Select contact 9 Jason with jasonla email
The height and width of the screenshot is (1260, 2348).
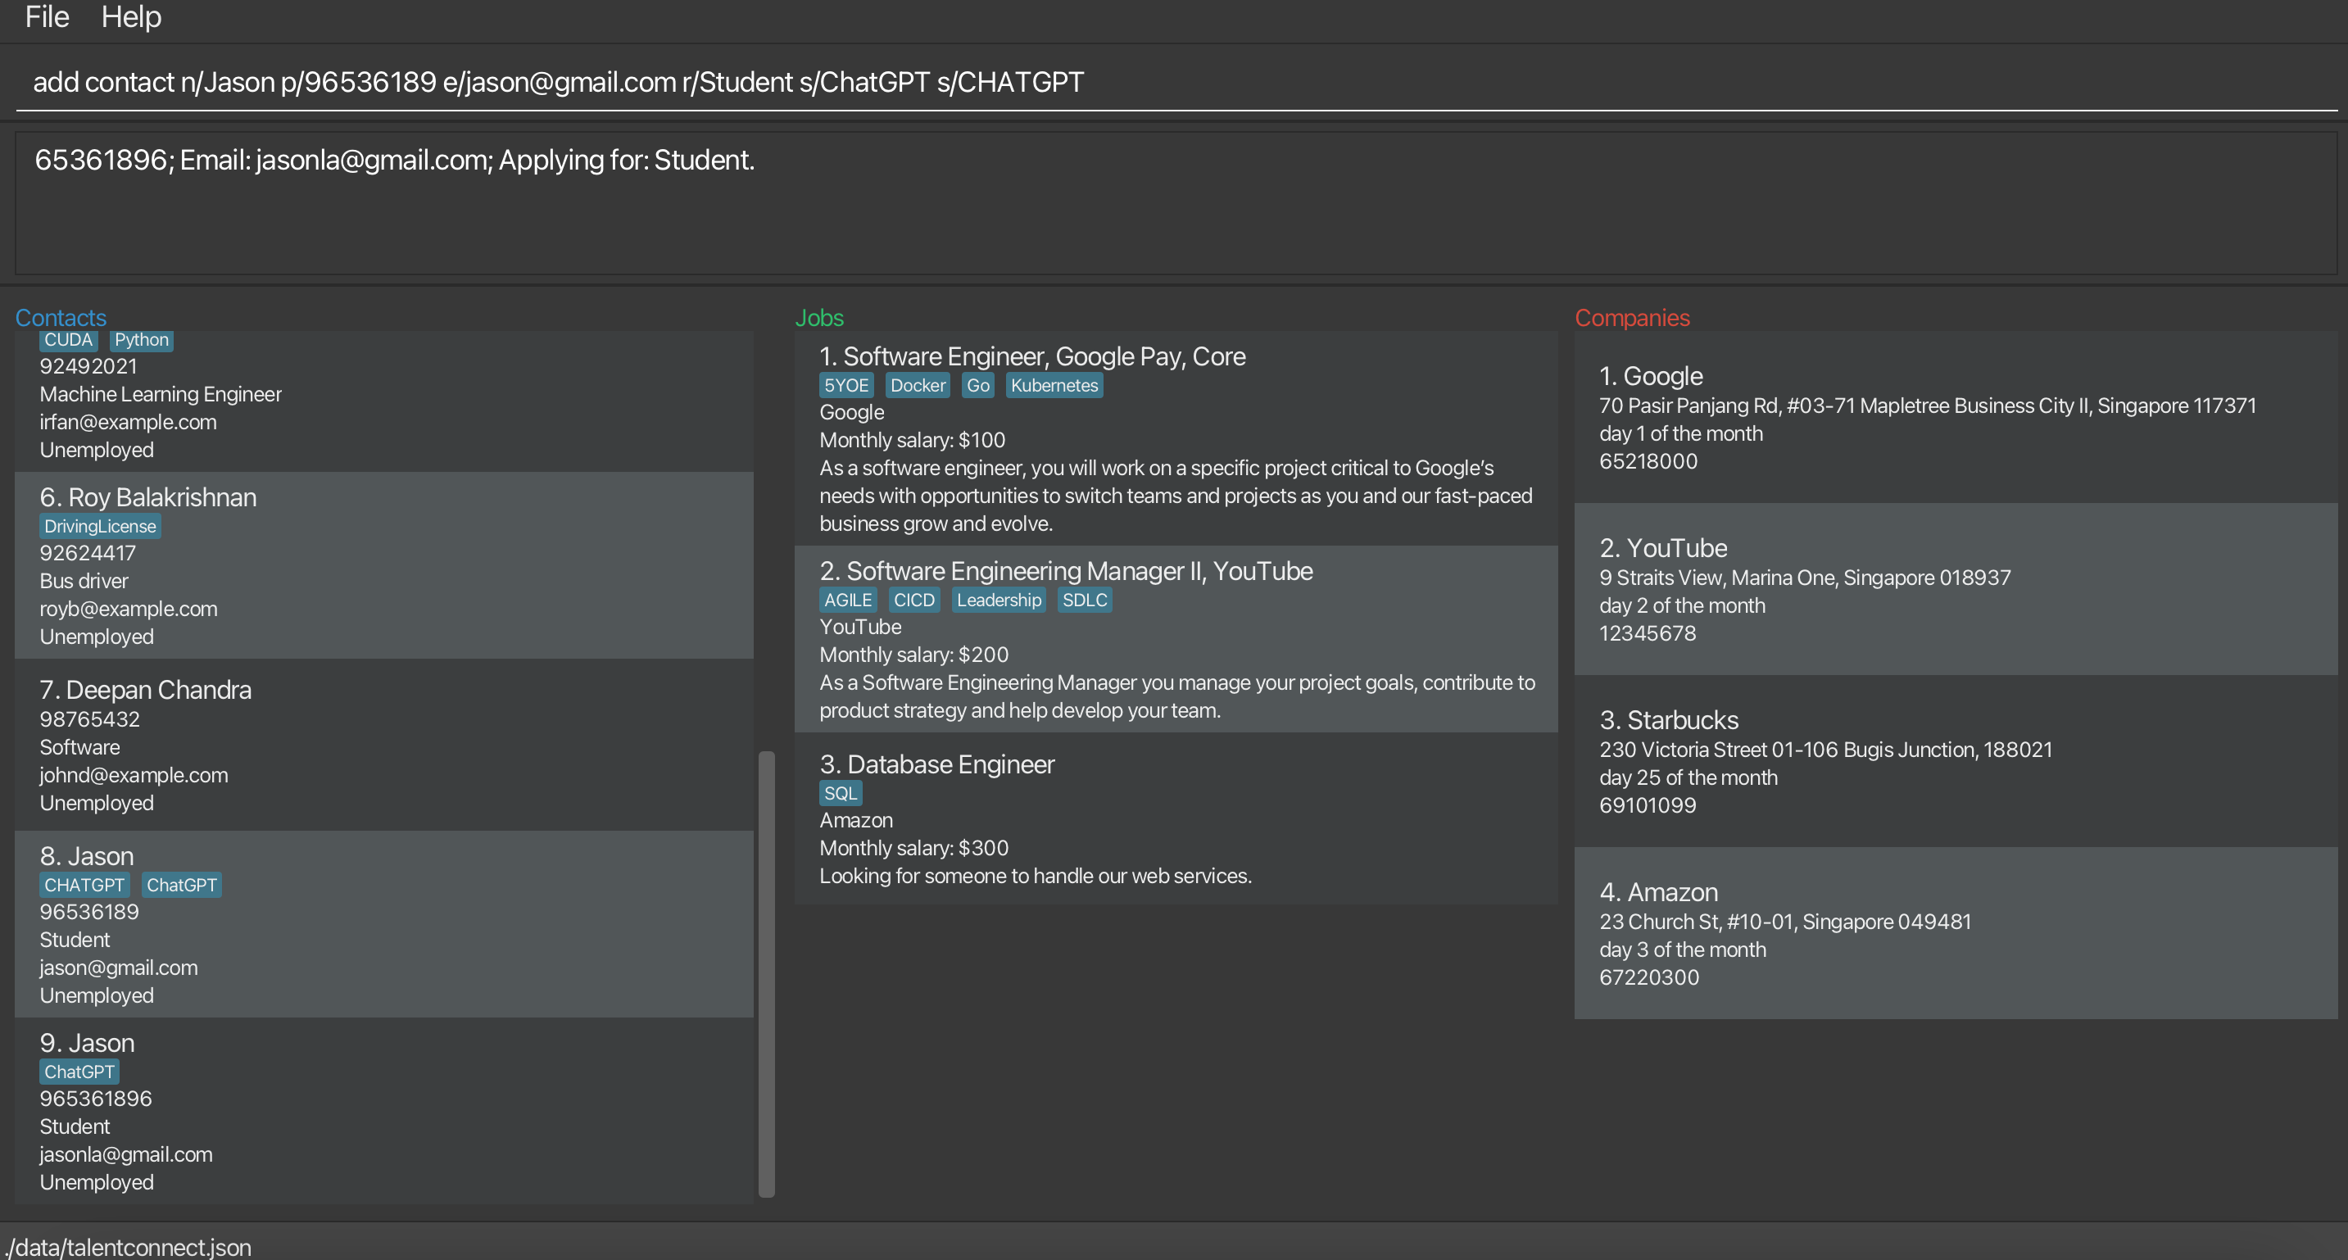pos(383,1110)
